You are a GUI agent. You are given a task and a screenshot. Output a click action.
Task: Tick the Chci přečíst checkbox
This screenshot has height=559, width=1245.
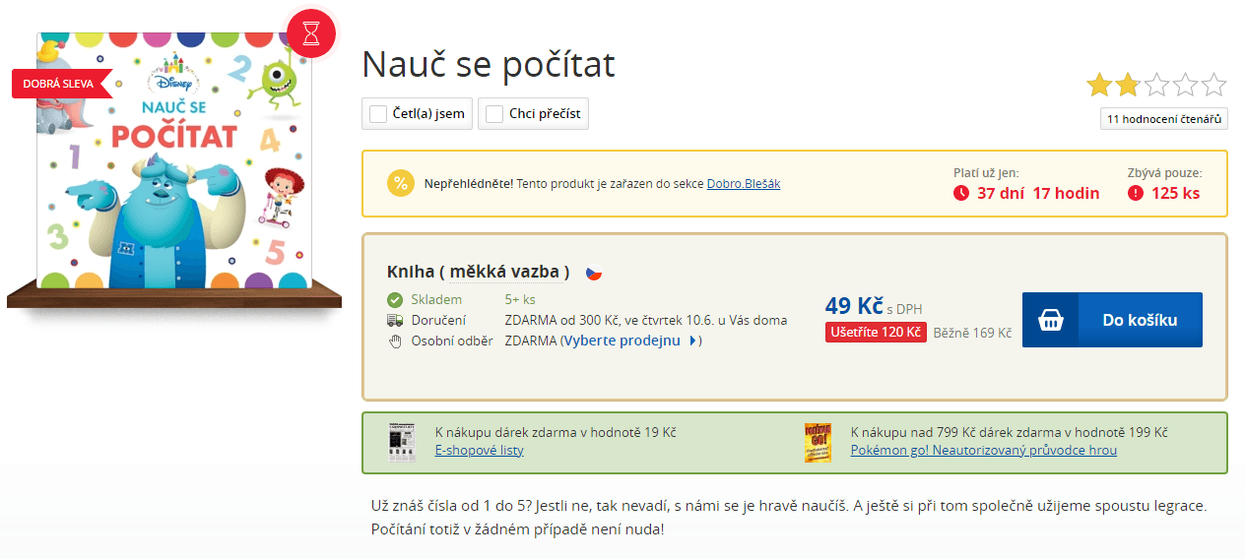click(x=494, y=114)
